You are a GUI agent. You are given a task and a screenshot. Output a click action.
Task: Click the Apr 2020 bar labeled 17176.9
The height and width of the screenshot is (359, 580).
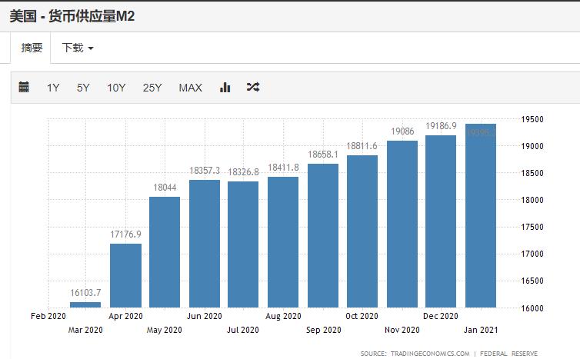[x=125, y=275]
